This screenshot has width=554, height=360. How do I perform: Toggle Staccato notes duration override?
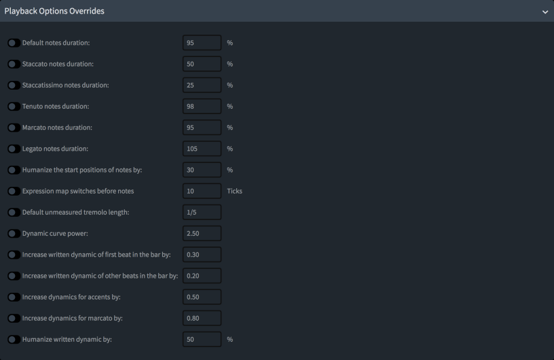[x=13, y=64]
